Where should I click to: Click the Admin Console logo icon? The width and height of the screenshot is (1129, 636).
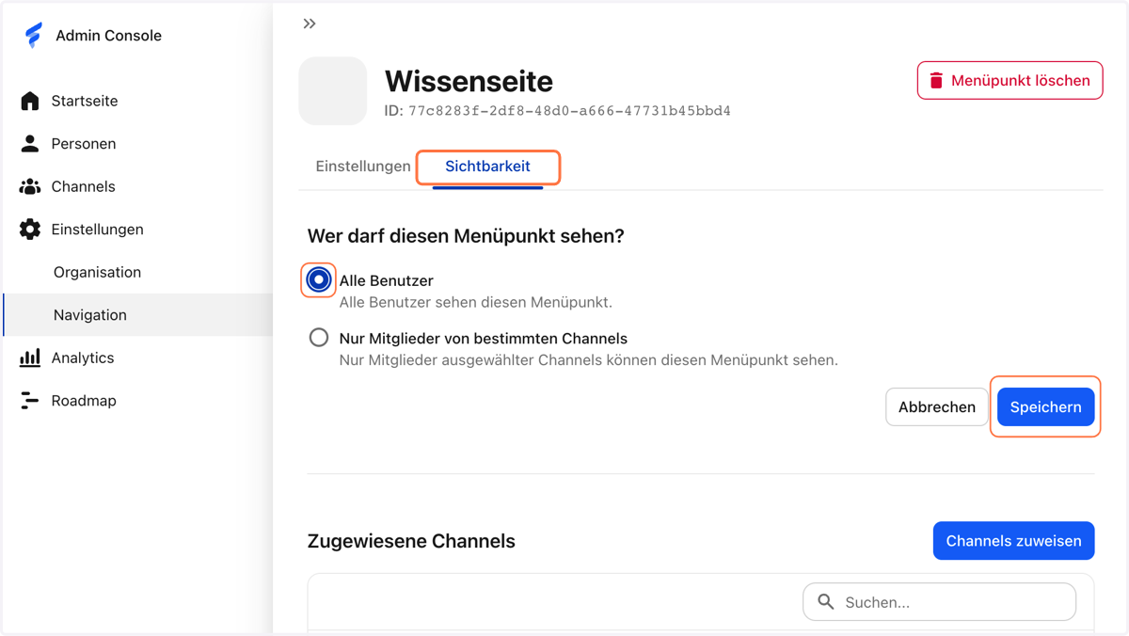[34, 36]
